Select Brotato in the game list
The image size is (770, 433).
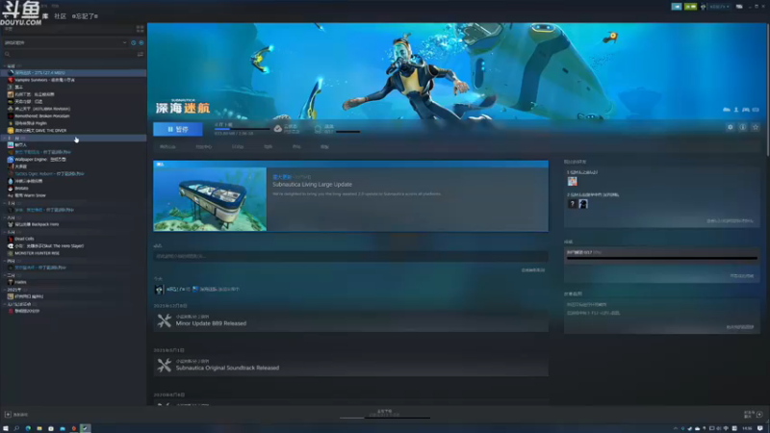tap(74, 188)
